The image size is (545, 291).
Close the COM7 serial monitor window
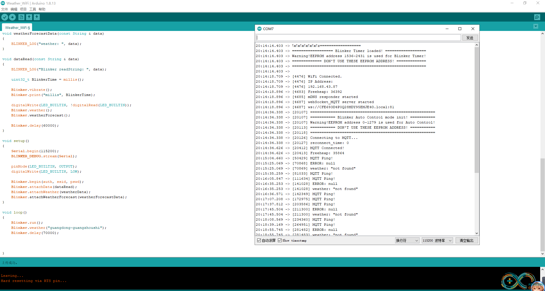[473, 29]
